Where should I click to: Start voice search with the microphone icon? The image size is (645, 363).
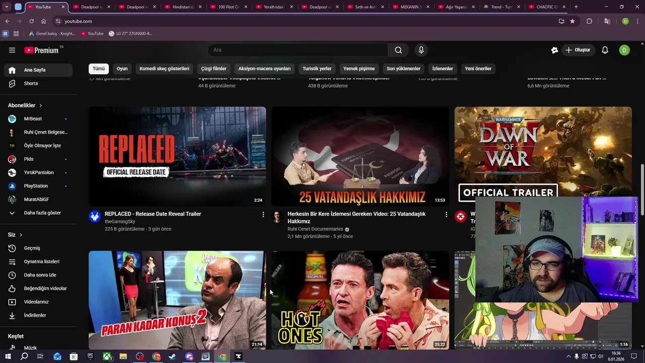click(421, 50)
